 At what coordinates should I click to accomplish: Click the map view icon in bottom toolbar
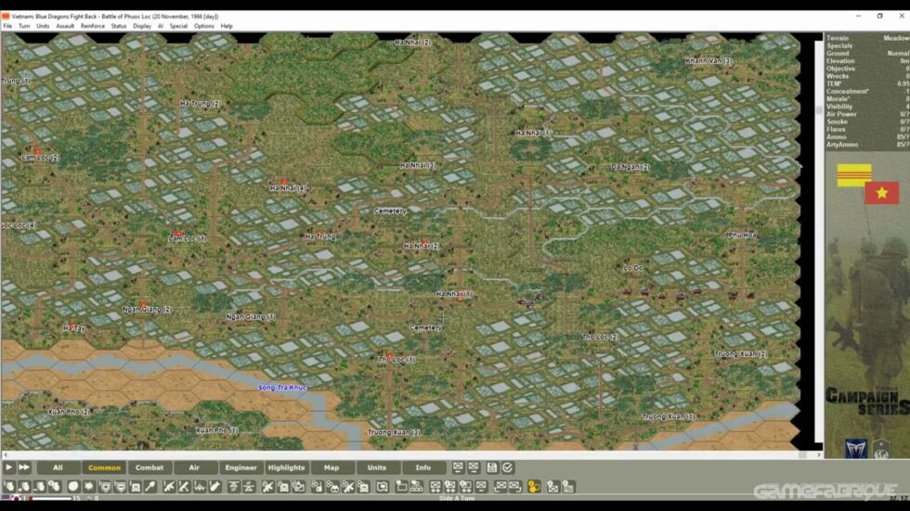coord(382,487)
